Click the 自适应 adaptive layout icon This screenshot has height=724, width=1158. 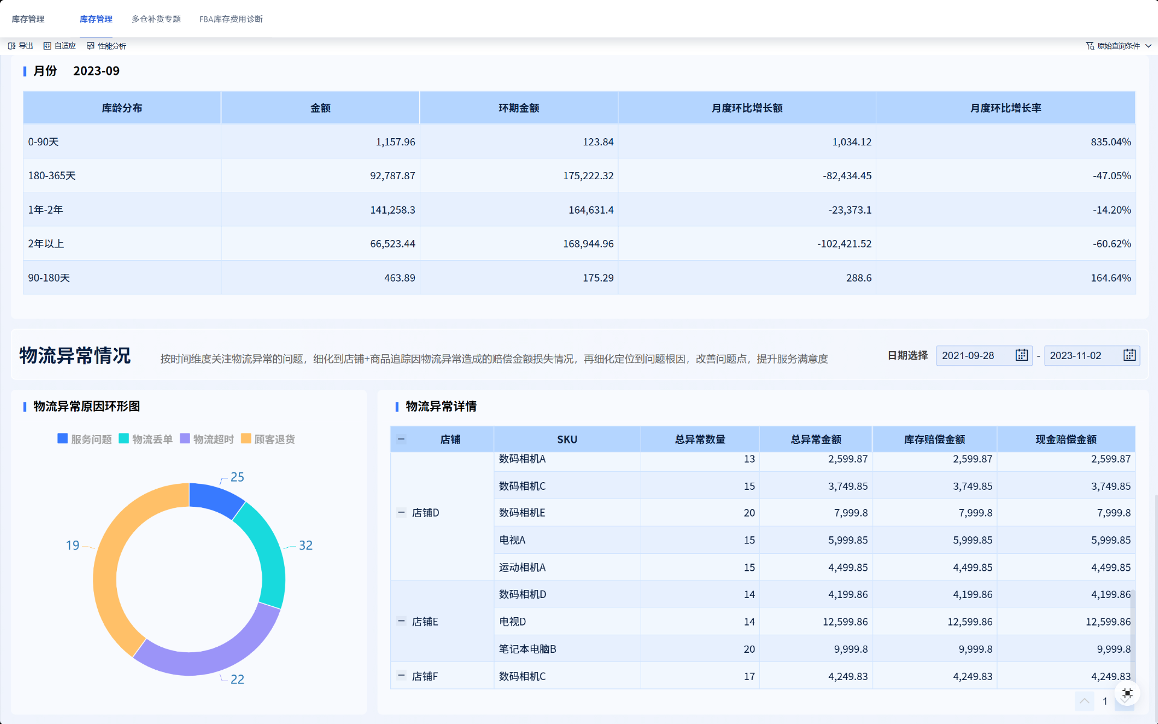tap(47, 46)
